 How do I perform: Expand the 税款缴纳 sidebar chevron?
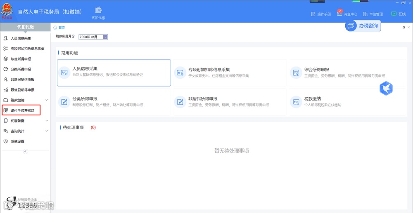pyautogui.click(x=47, y=100)
